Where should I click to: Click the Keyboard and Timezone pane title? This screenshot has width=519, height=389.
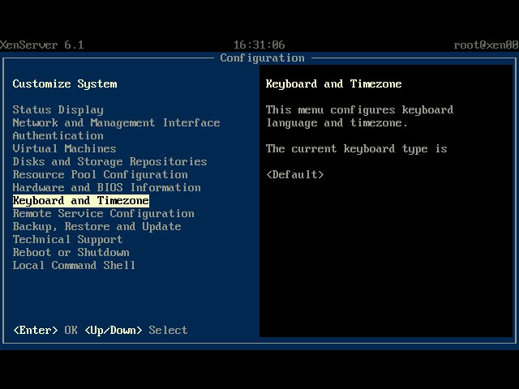point(333,84)
